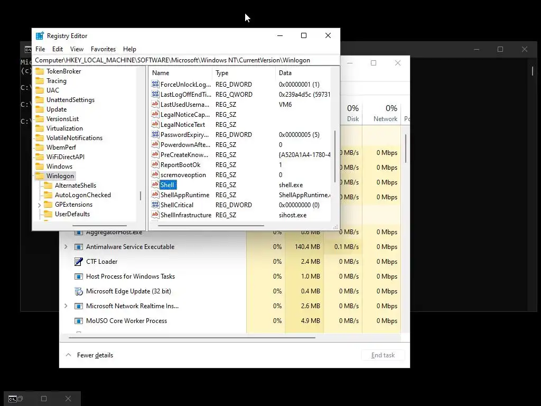The image size is (541, 406).
Task: Select the PreCreateKnownFolders value icon
Action: [155, 154]
